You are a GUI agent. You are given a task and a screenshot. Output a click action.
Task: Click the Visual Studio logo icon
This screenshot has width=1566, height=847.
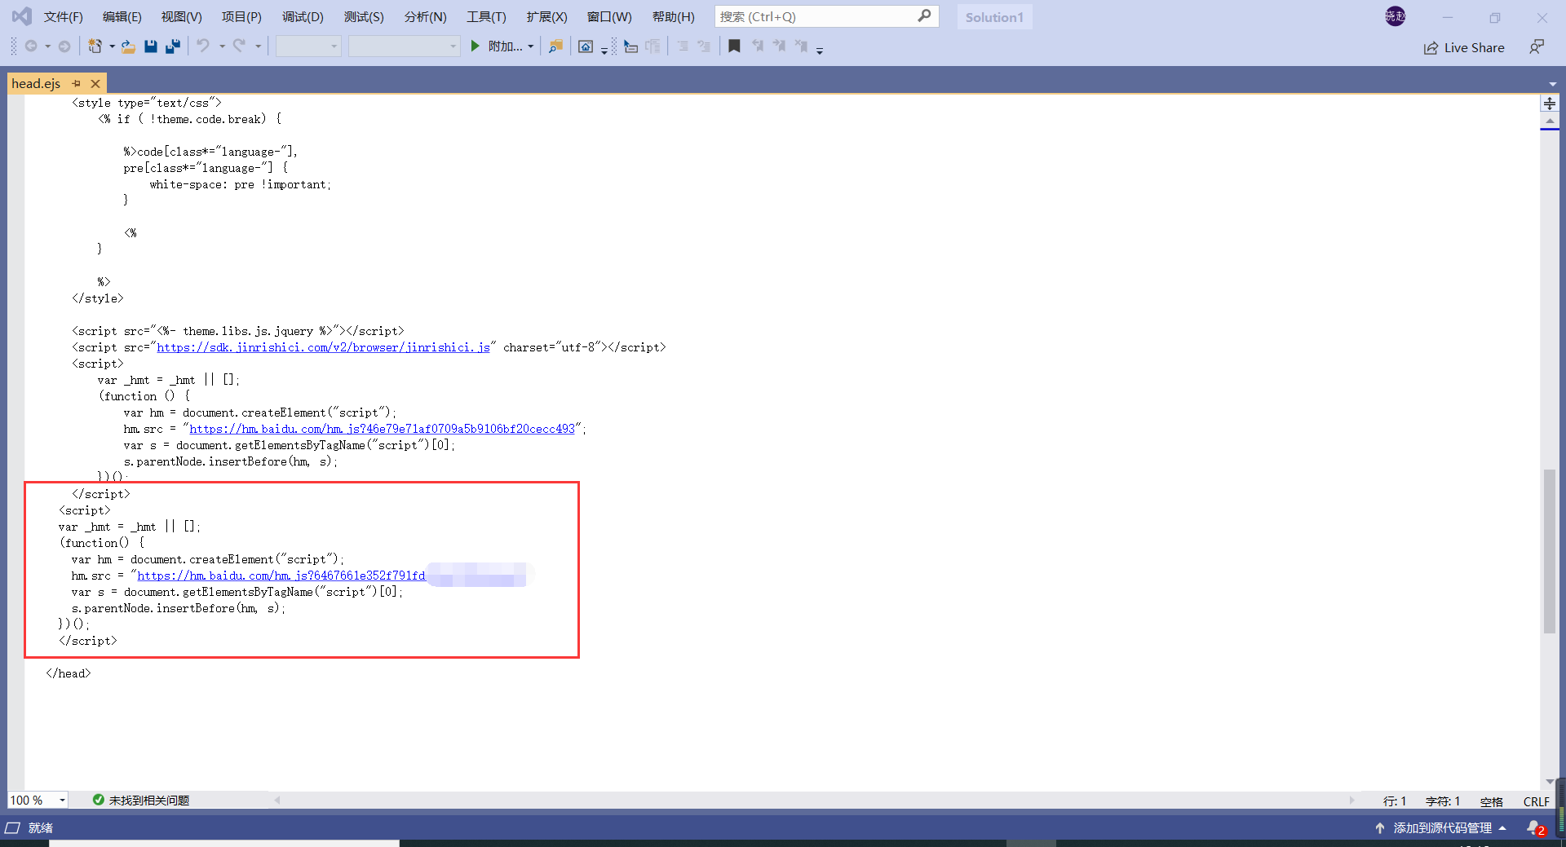(22, 16)
